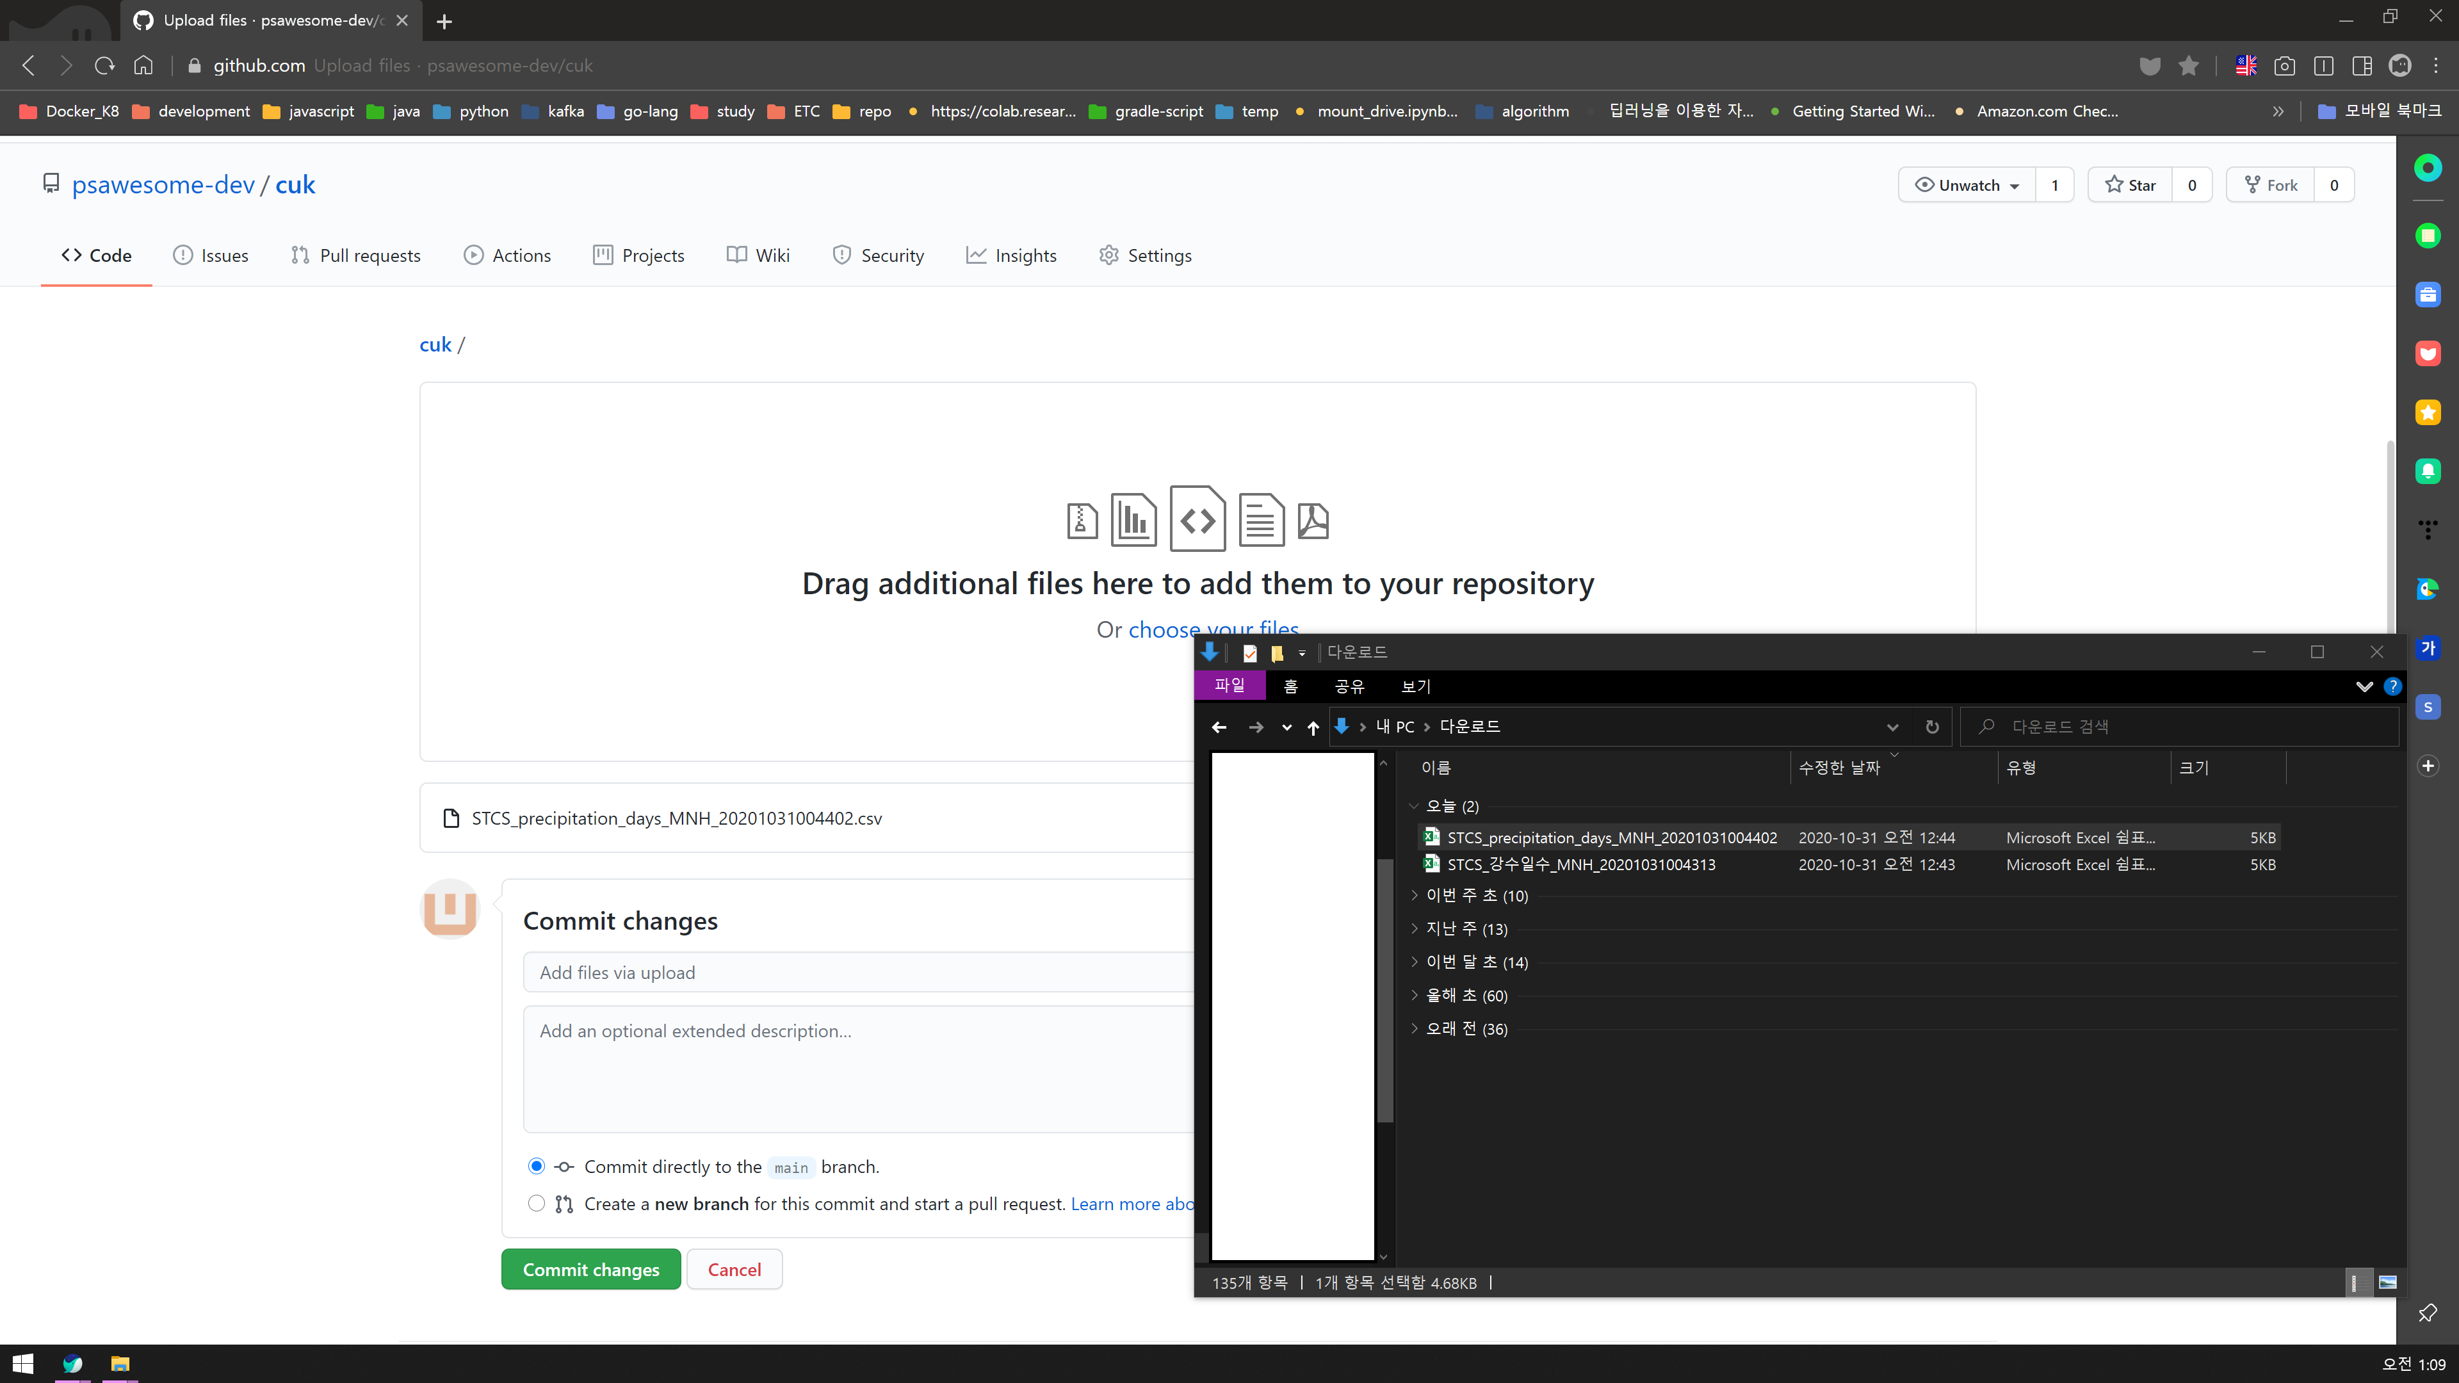Viewport: 2459px width, 1383px height.
Task: Click the Star repository icon button
Action: click(2130, 185)
